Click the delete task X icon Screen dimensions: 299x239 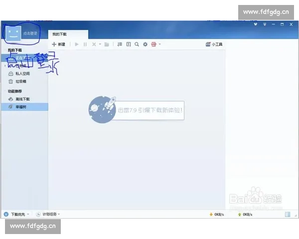pos(94,44)
